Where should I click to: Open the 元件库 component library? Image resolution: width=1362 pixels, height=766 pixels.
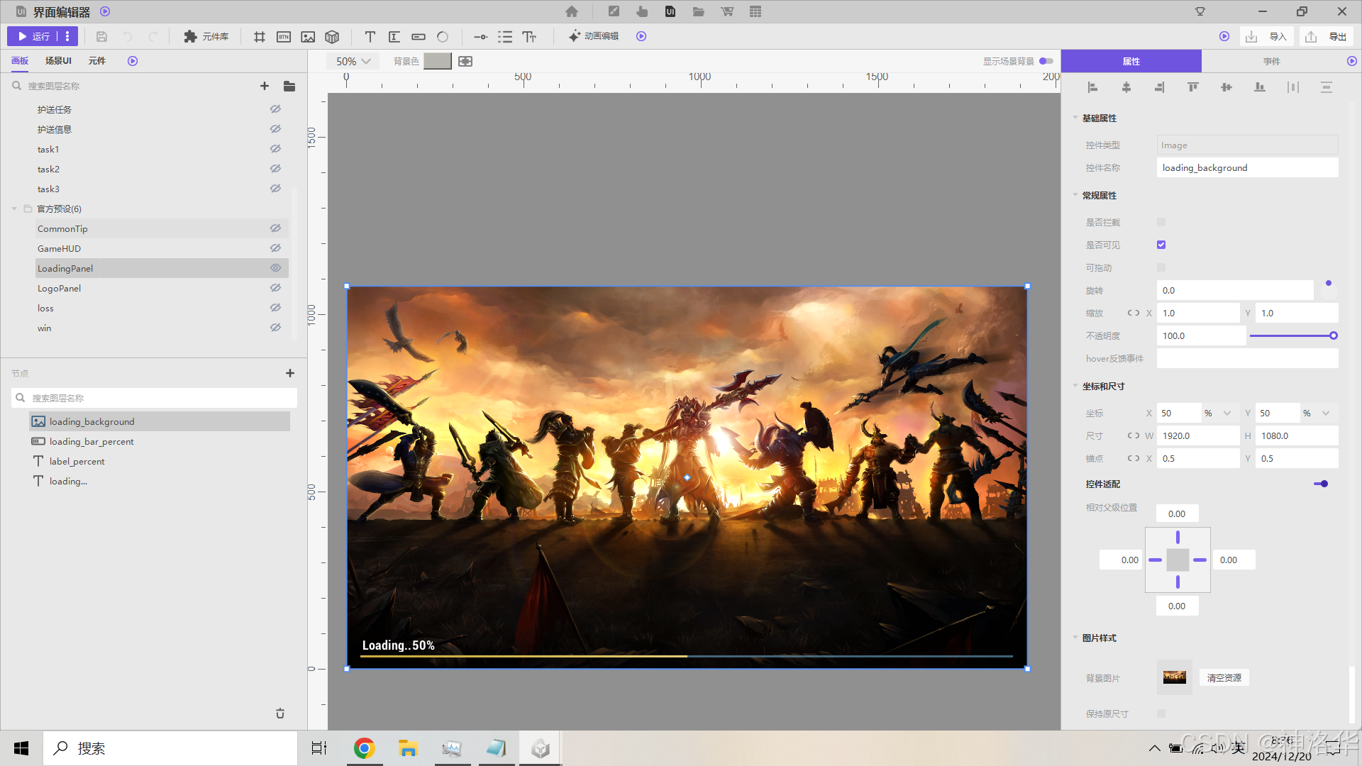pyautogui.click(x=206, y=36)
